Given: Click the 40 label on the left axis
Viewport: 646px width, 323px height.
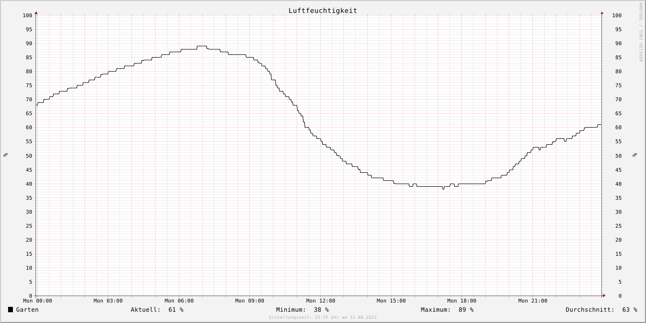Looking at the screenshot, I should [29, 184].
